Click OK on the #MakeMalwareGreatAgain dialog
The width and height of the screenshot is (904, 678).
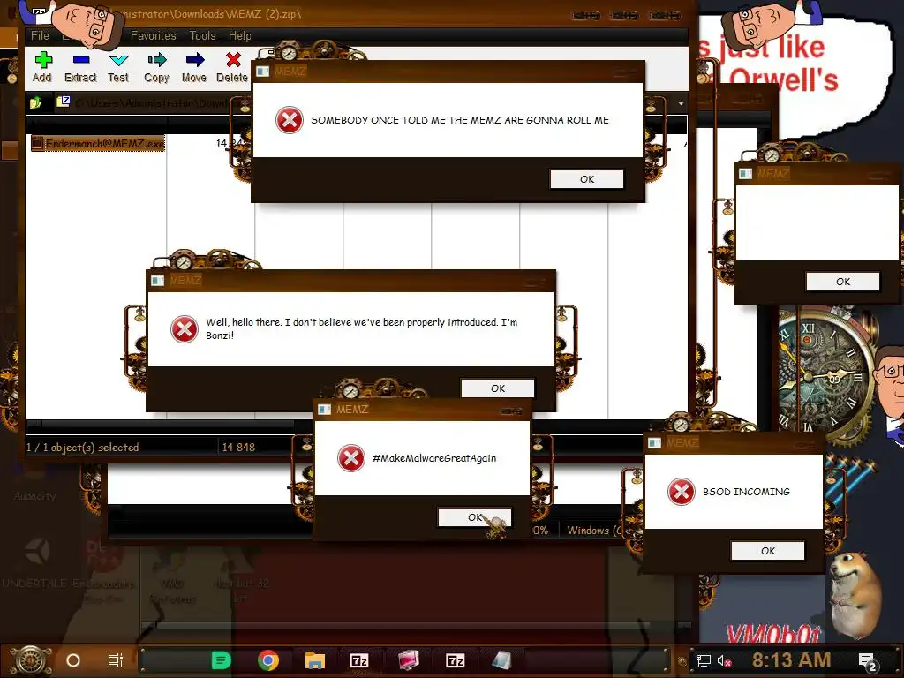(474, 517)
